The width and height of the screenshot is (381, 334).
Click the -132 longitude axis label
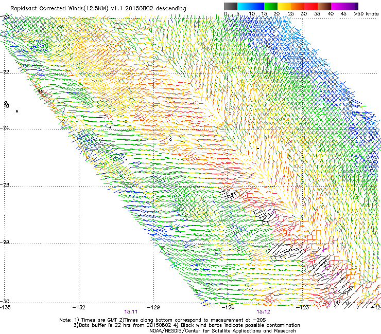point(79,307)
